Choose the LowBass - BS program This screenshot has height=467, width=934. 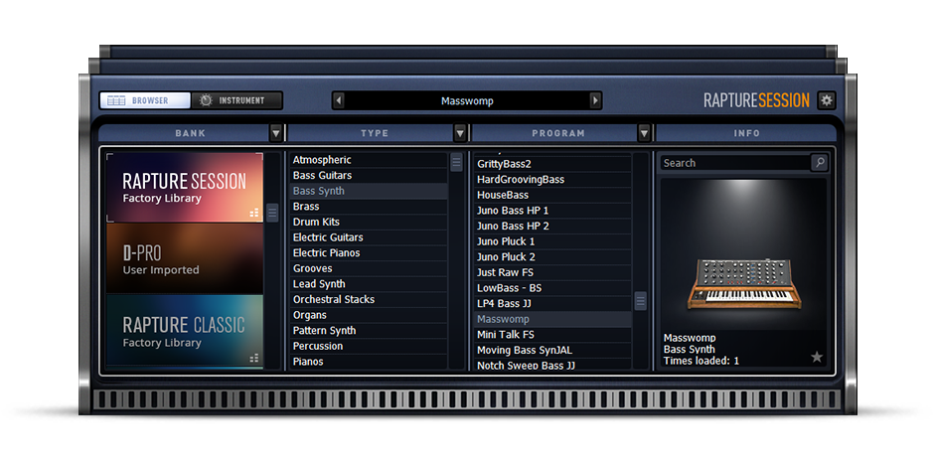552,288
